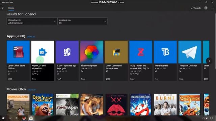Screen dimensions: 216x121
Task: Open the TranslucentTB app tile
Action: click(165, 61)
